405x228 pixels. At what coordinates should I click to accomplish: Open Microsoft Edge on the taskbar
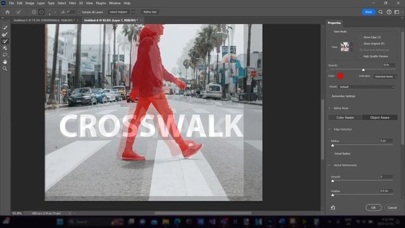coord(177,222)
